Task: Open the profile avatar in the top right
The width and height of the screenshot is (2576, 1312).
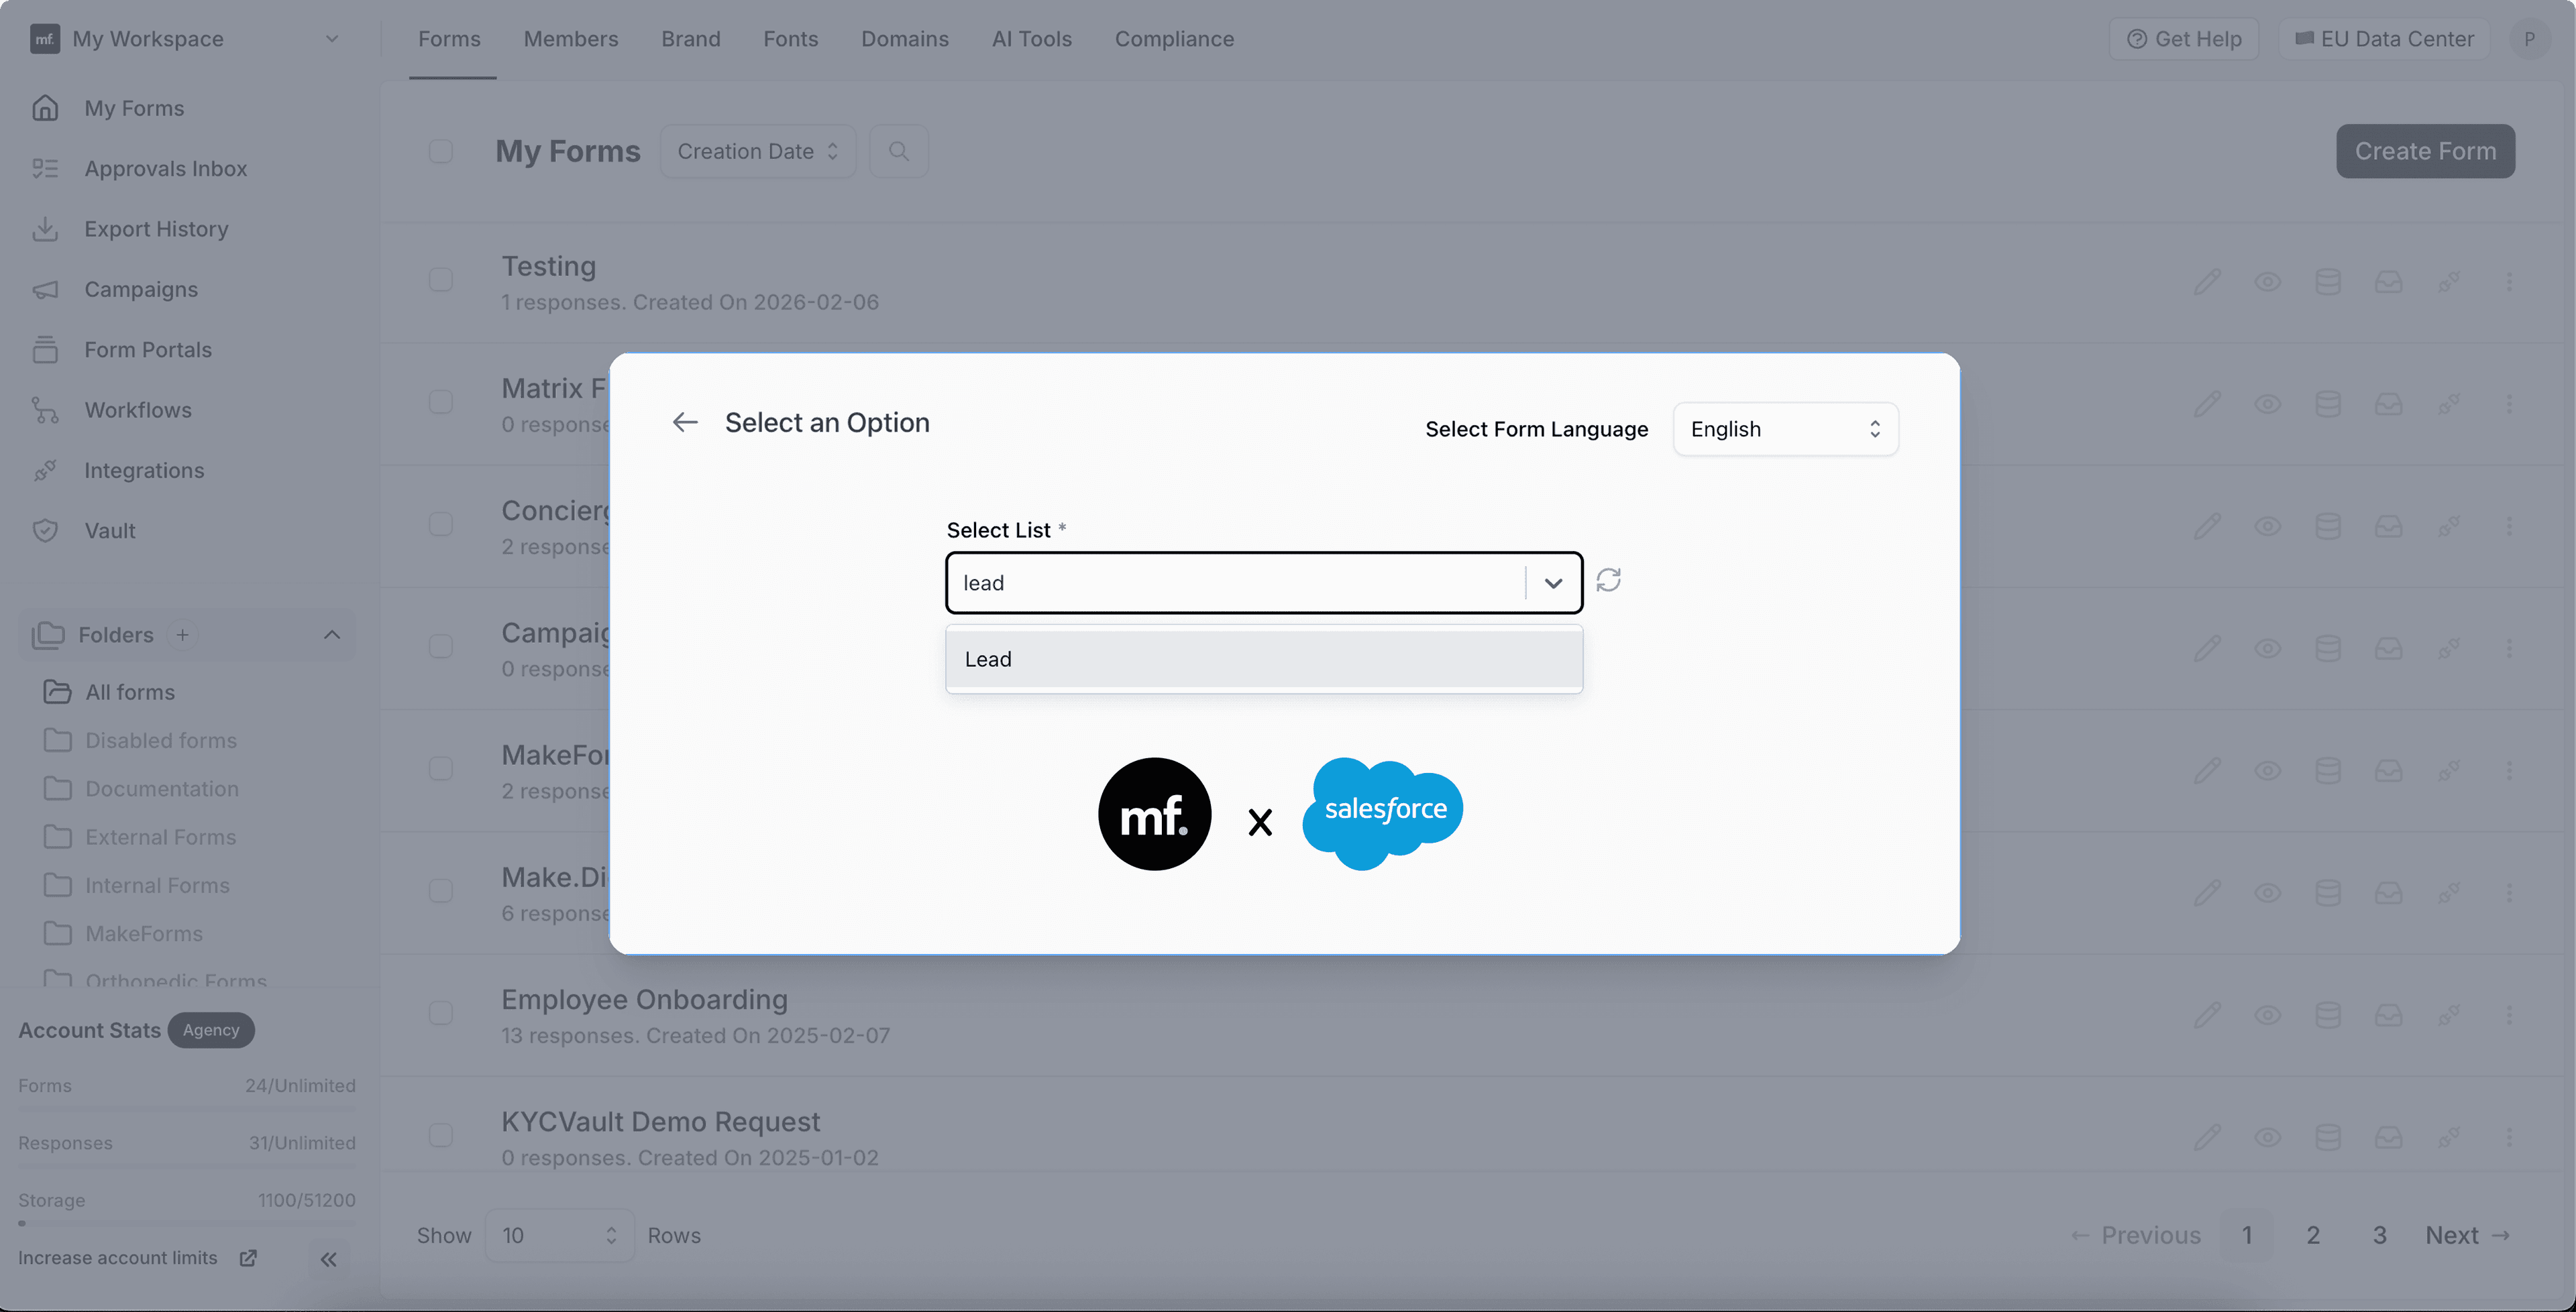Action: (2531, 39)
